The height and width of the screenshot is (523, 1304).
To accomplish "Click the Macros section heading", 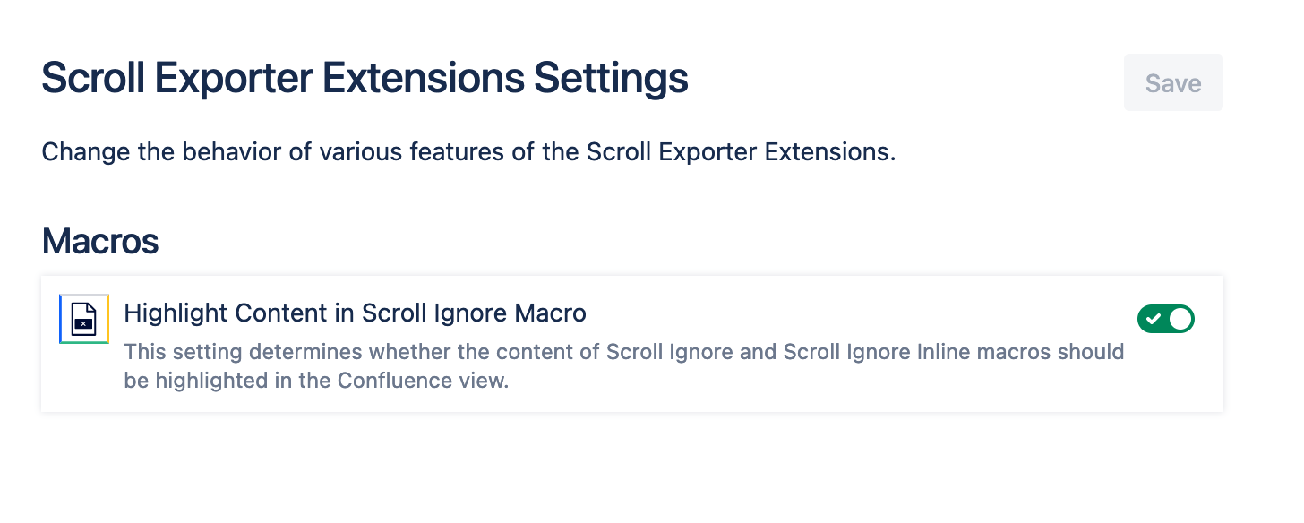I will coord(100,241).
